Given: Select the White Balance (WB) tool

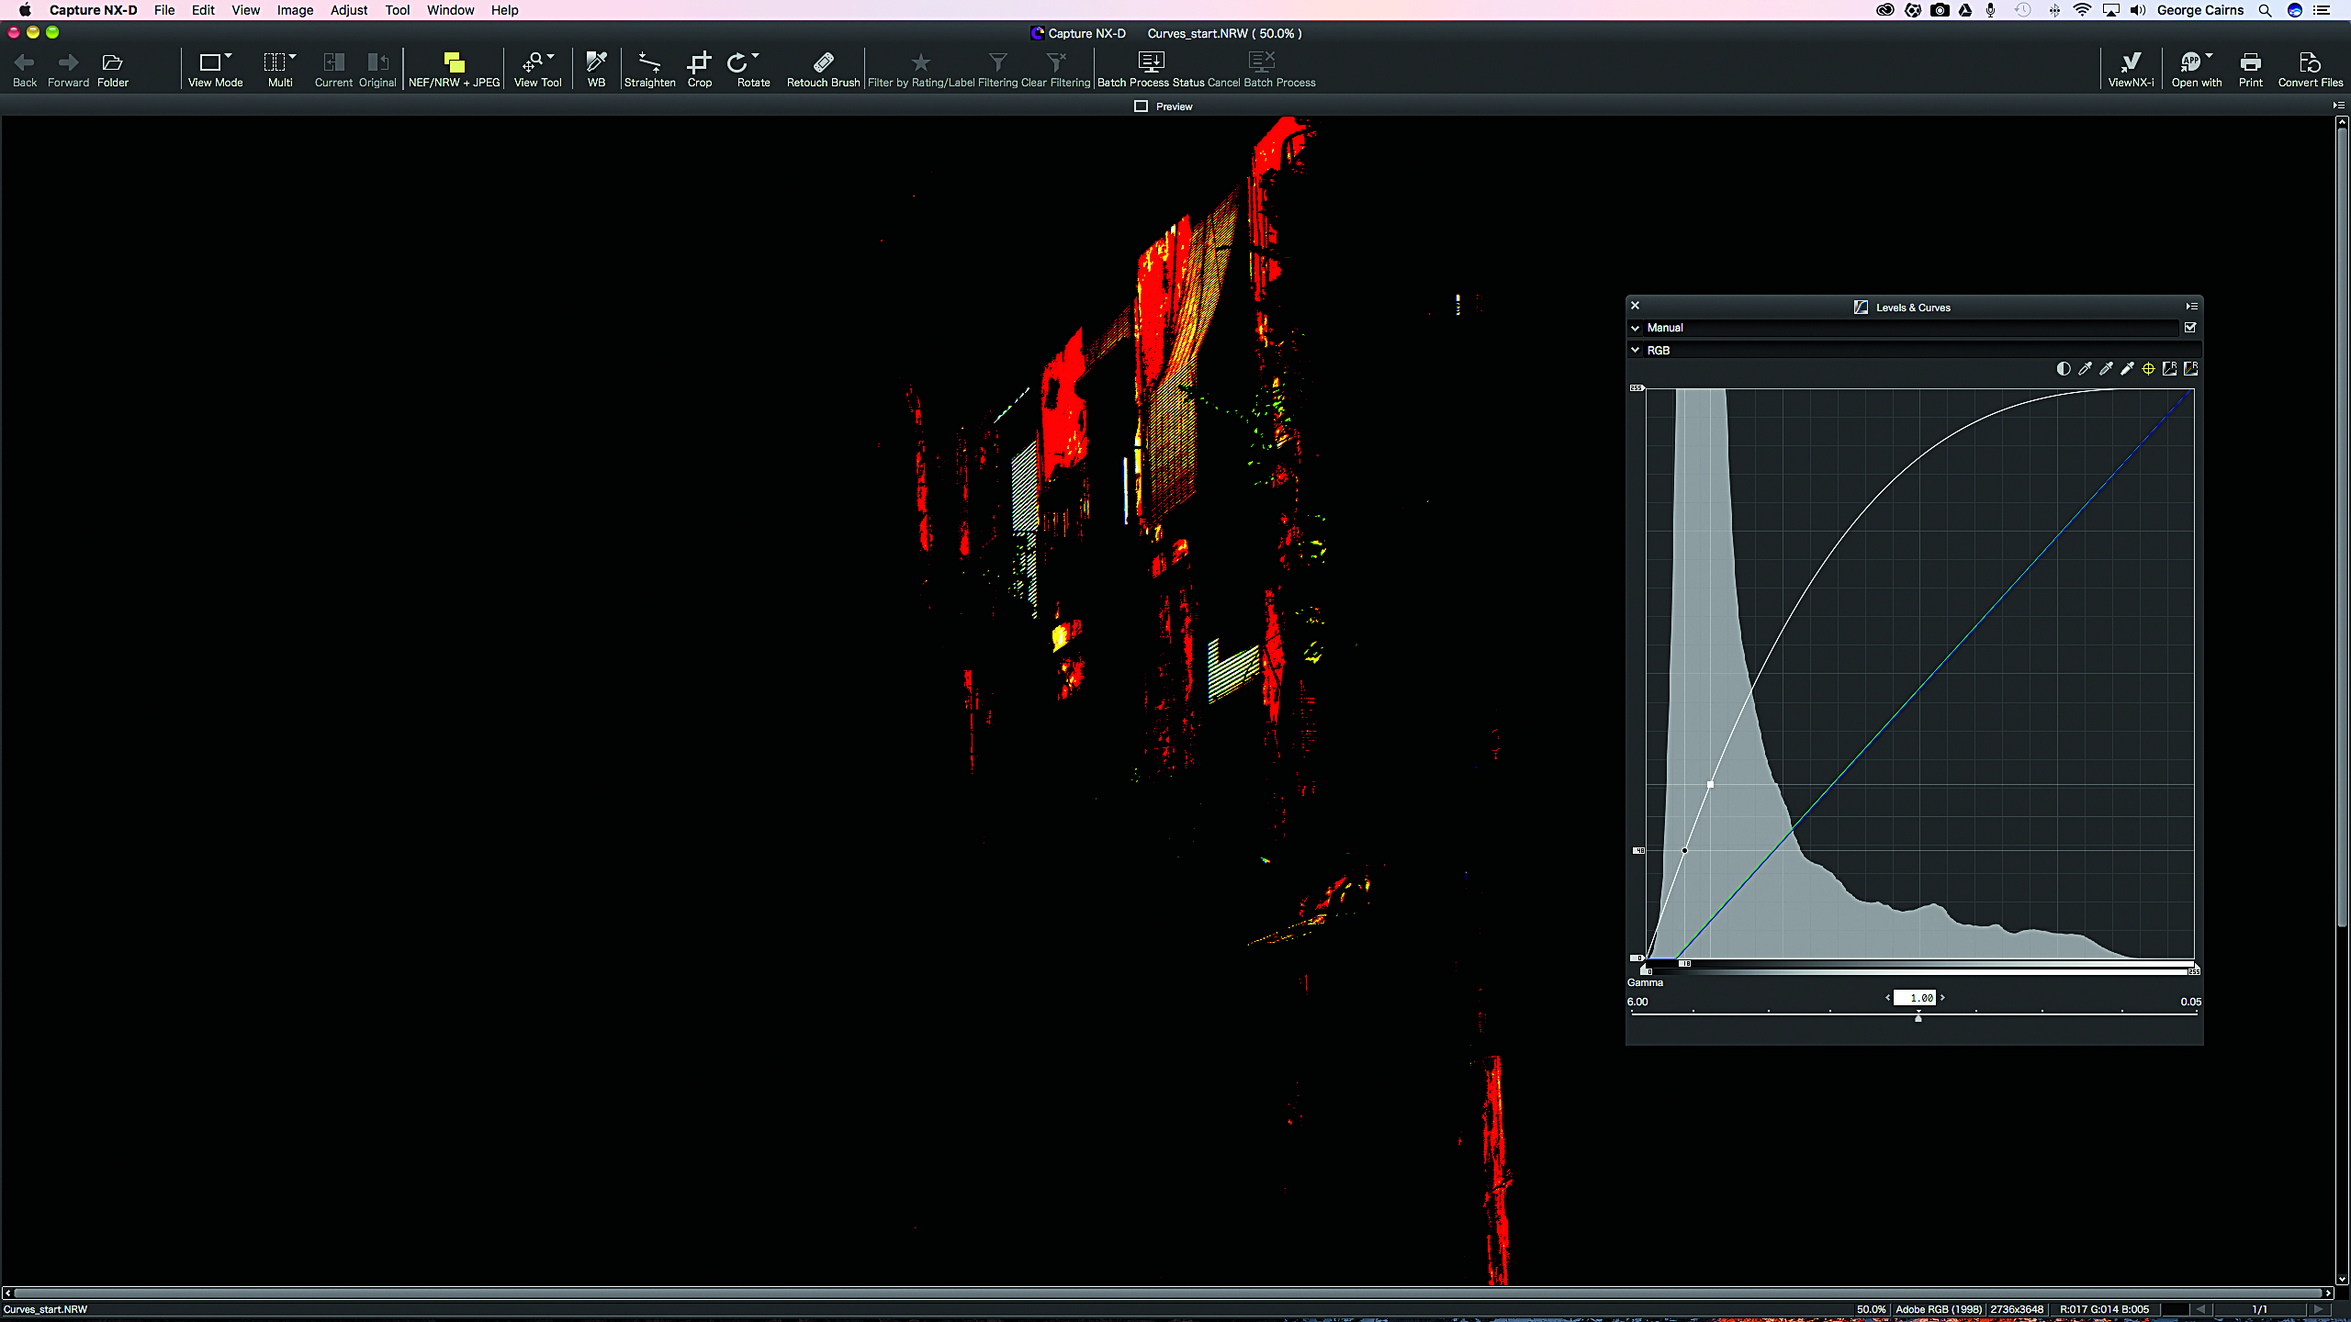Looking at the screenshot, I should tap(596, 69).
